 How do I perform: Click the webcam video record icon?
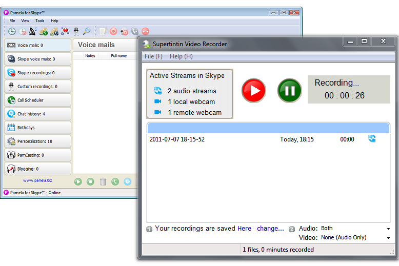coord(124,32)
